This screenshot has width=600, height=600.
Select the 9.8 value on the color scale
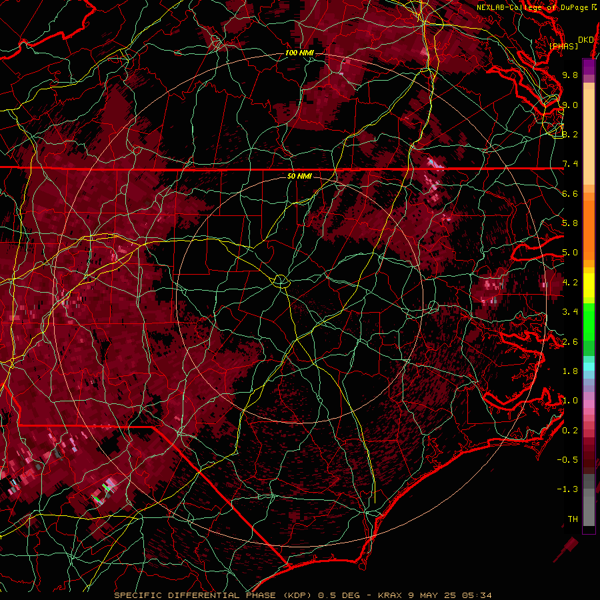click(570, 75)
